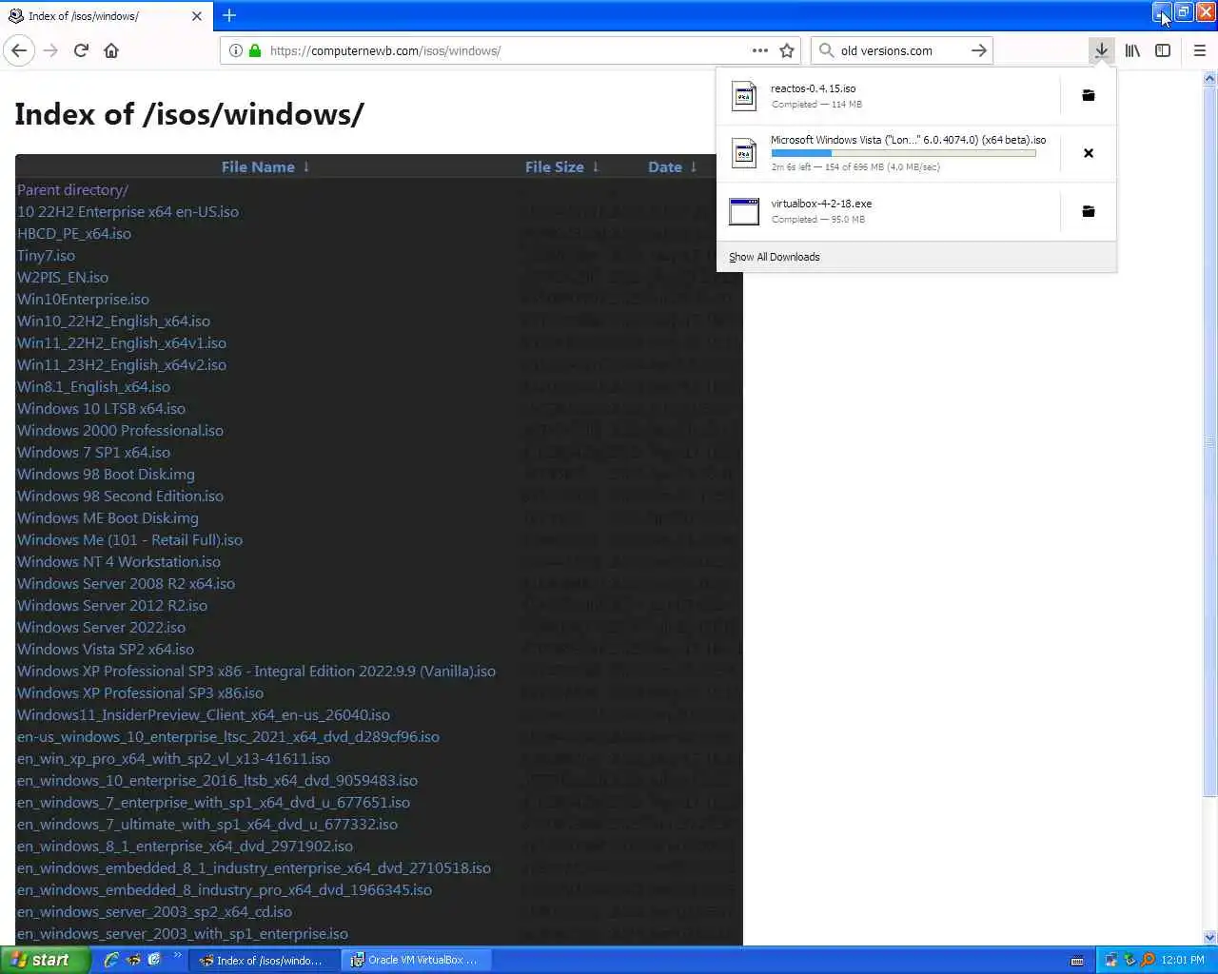Click the scrollbar down arrow
1218x974 pixels.
tap(1209, 937)
